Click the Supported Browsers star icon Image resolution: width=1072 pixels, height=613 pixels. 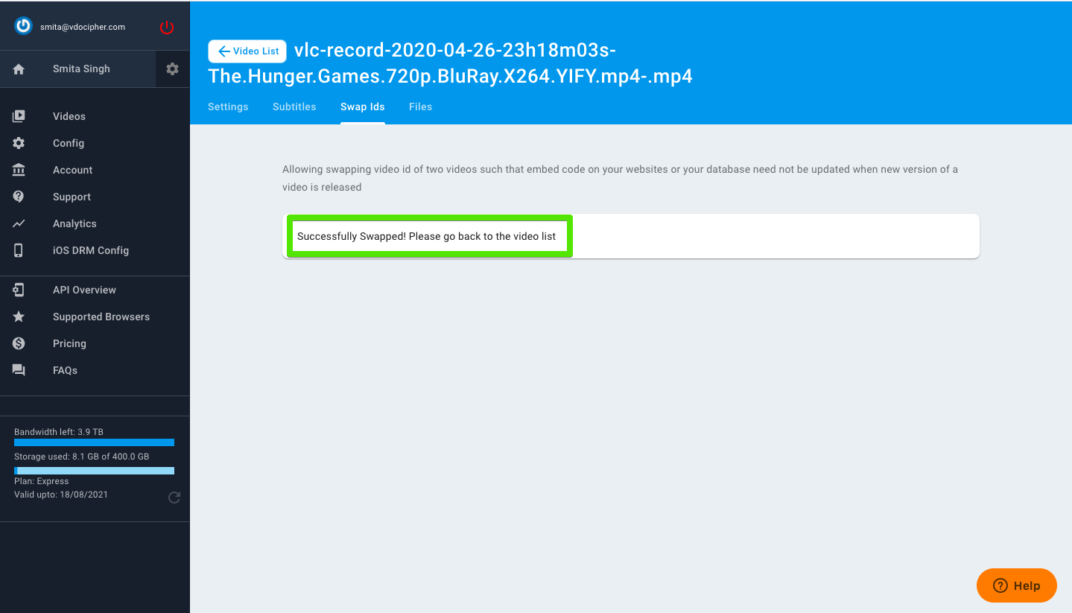click(x=19, y=317)
